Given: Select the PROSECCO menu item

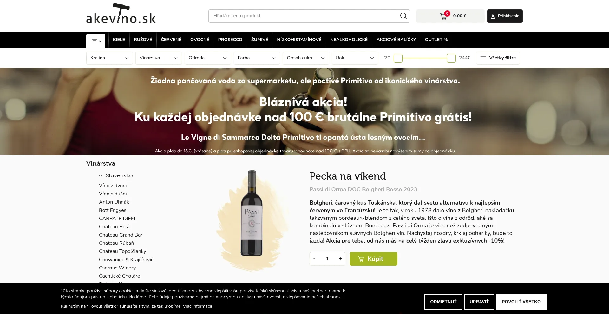Looking at the screenshot, I should [x=230, y=40].
